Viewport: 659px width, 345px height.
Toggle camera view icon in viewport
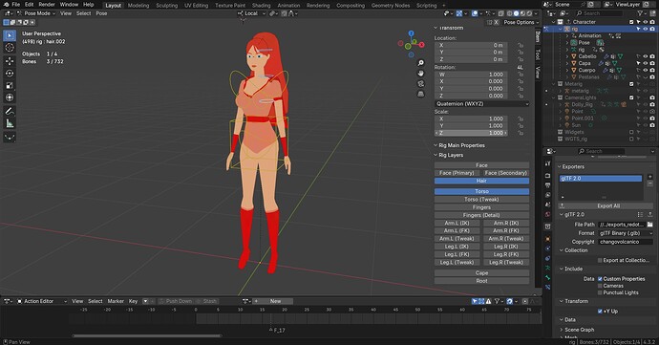pos(420,84)
